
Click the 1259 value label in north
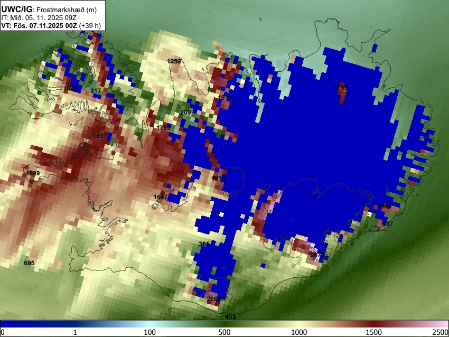(174, 61)
